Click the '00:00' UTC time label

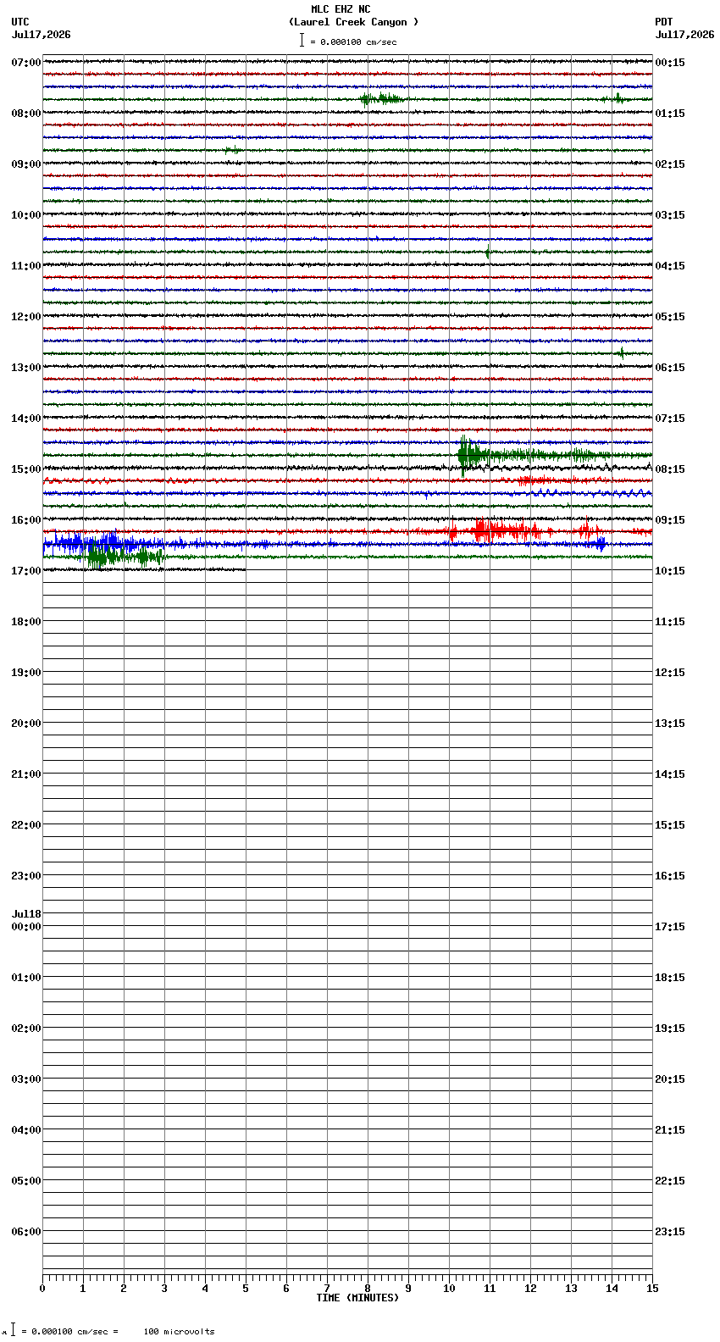[26, 927]
